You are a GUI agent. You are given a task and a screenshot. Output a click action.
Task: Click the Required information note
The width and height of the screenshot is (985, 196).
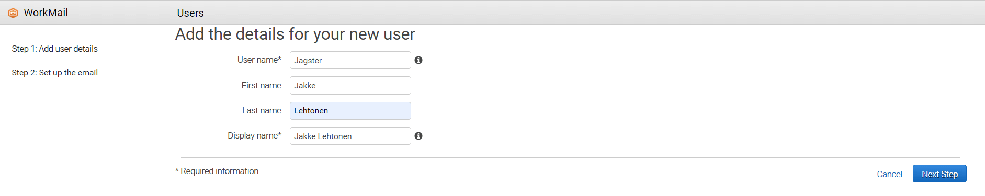coord(217,171)
